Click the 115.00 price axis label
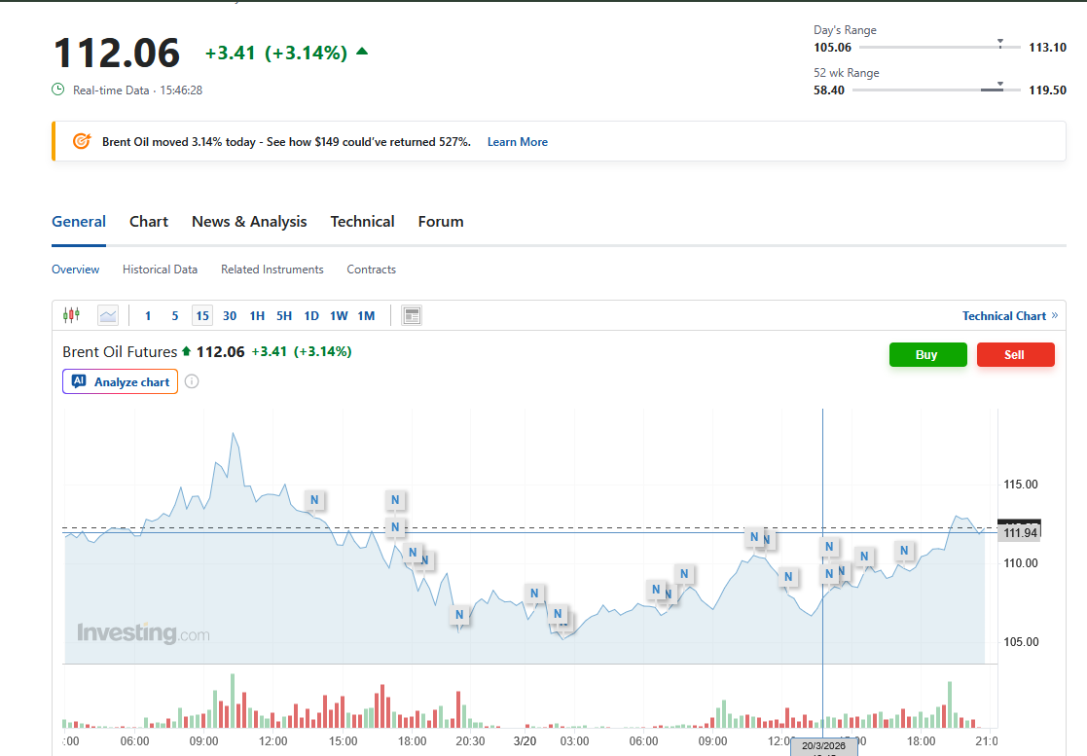The width and height of the screenshot is (1087, 756). pos(1021,485)
